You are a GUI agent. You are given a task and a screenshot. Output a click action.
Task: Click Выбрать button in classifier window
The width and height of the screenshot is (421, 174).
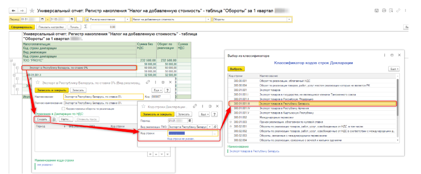(x=236, y=69)
